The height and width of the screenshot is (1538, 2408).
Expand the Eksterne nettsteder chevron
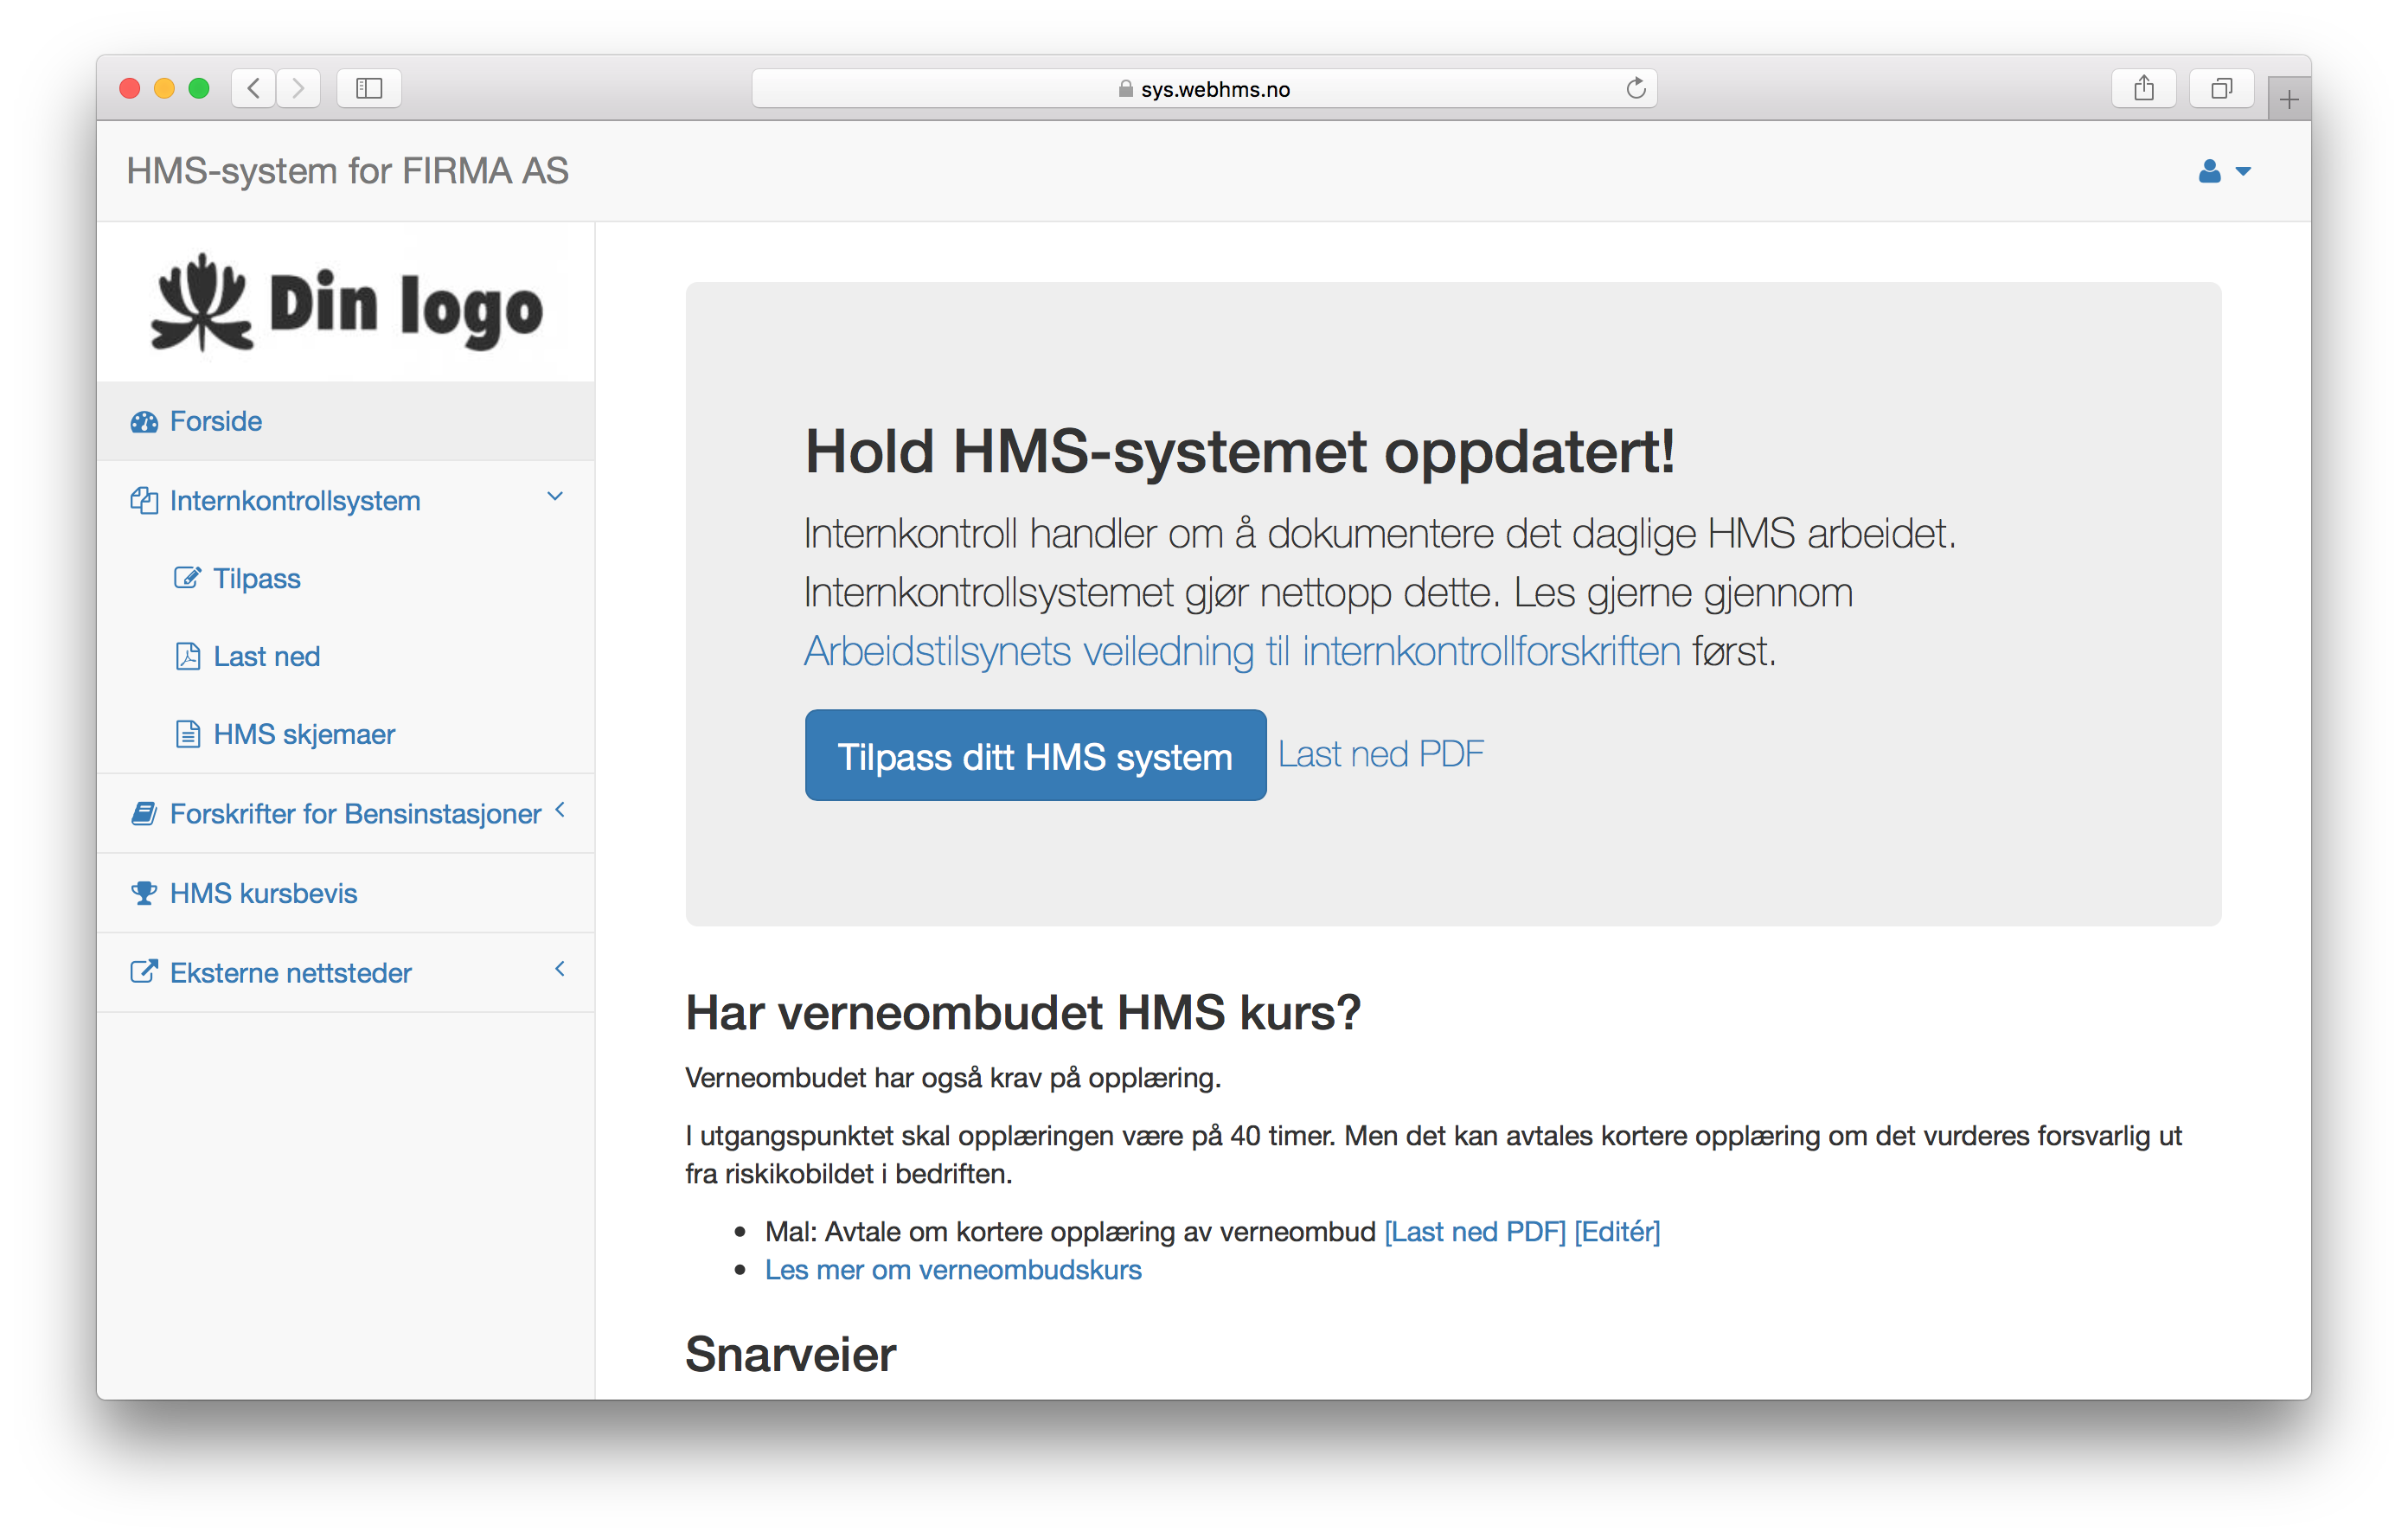(x=560, y=969)
